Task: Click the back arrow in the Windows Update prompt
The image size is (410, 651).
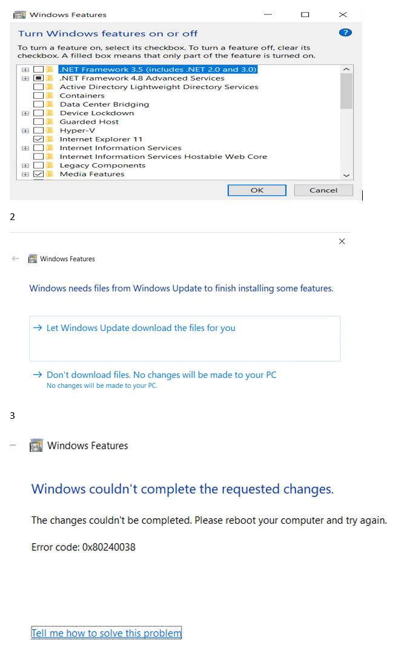Action: (x=15, y=259)
